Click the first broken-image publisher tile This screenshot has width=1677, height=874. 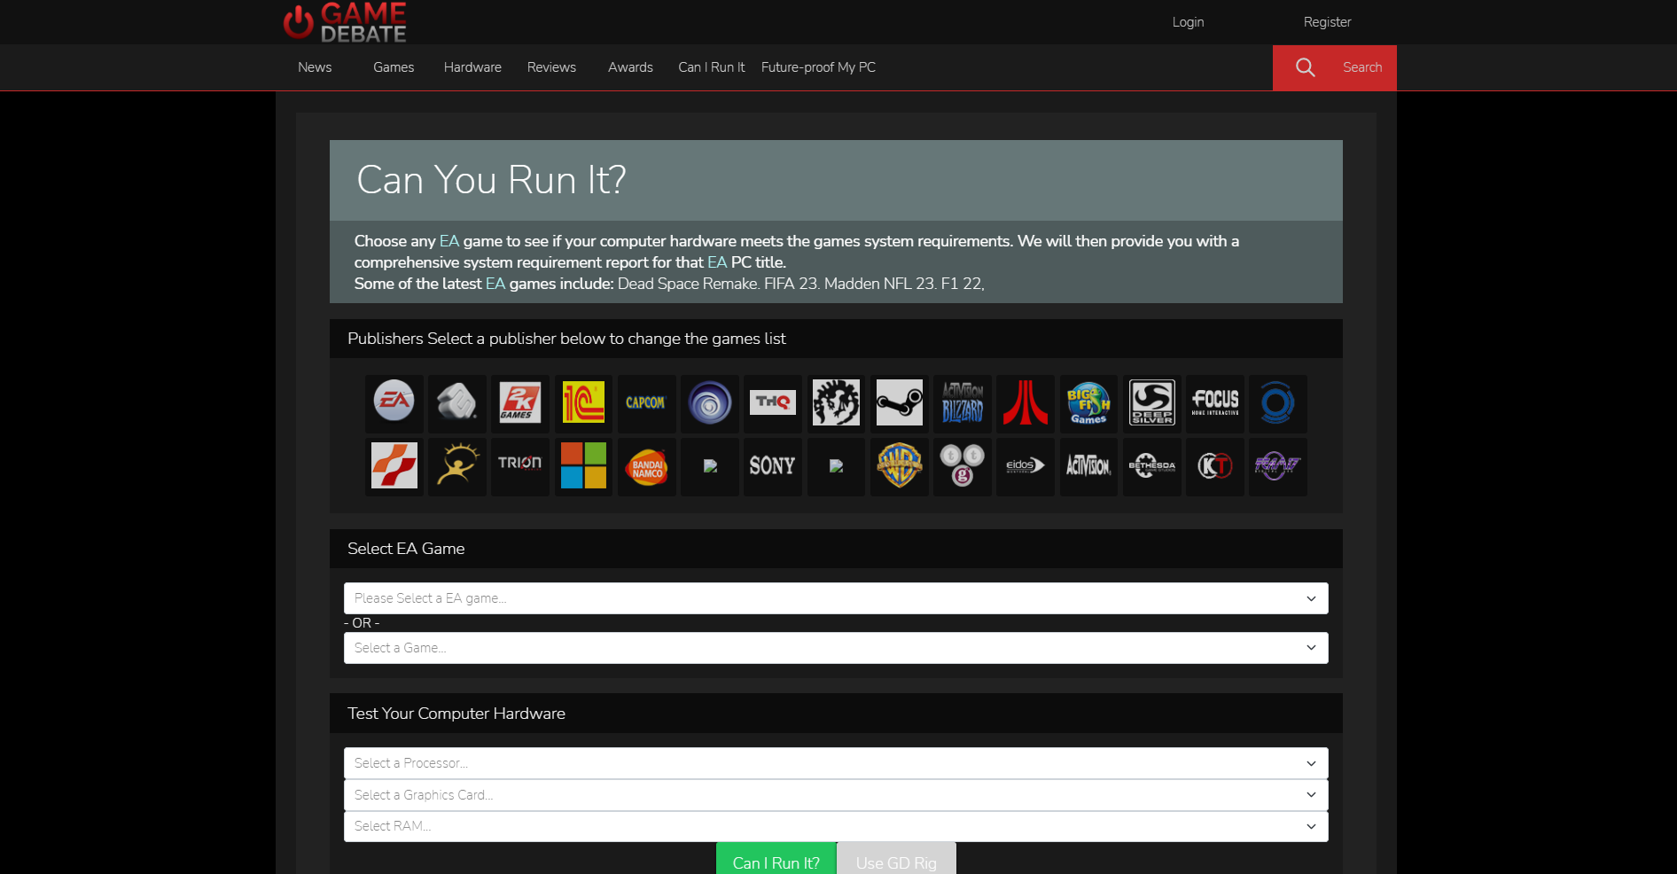[x=710, y=465]
